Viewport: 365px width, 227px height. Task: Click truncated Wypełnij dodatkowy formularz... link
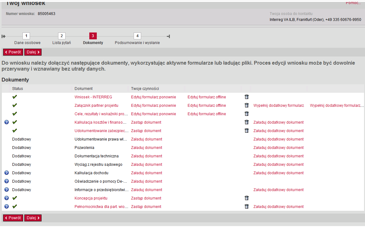(337, 106)
